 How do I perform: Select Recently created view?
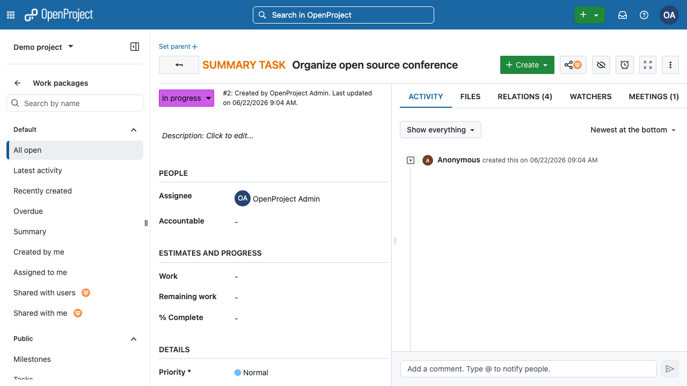pyautogui.click(x=75, y=191)
